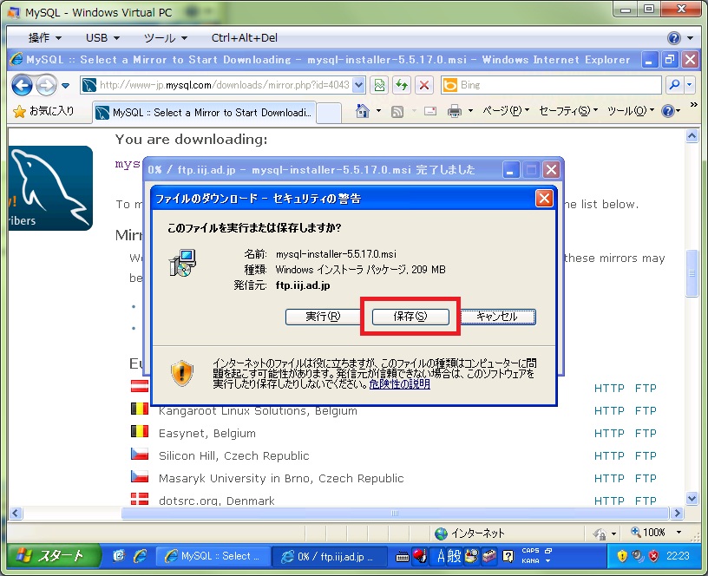Click the インターネット security zone indicator
Screen dimensions: 708x576
(x=469, y=533)
